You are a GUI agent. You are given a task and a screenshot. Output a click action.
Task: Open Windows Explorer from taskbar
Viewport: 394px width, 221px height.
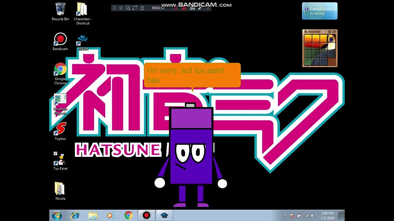coord(93,215)
